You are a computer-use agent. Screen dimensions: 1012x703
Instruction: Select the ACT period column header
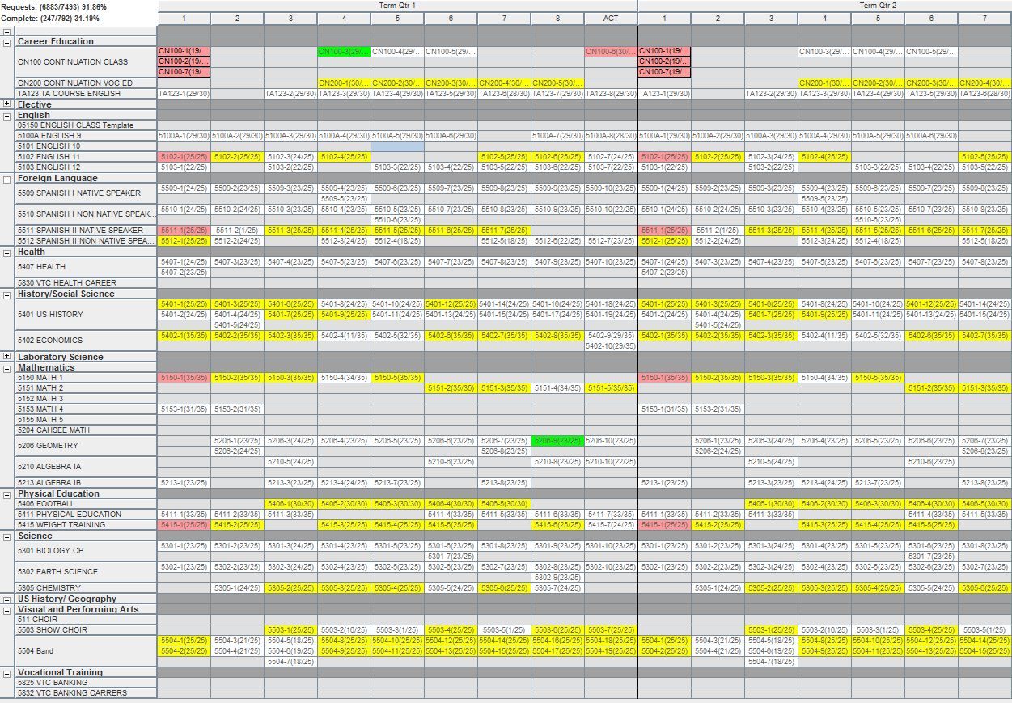click(611, 19)
